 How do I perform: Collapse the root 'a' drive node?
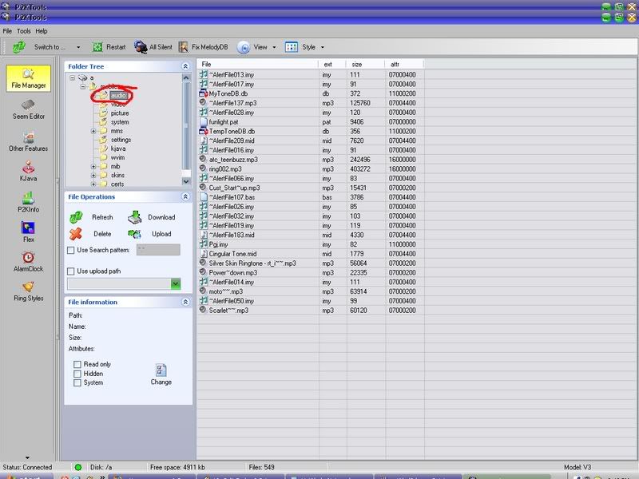(72, 77)
